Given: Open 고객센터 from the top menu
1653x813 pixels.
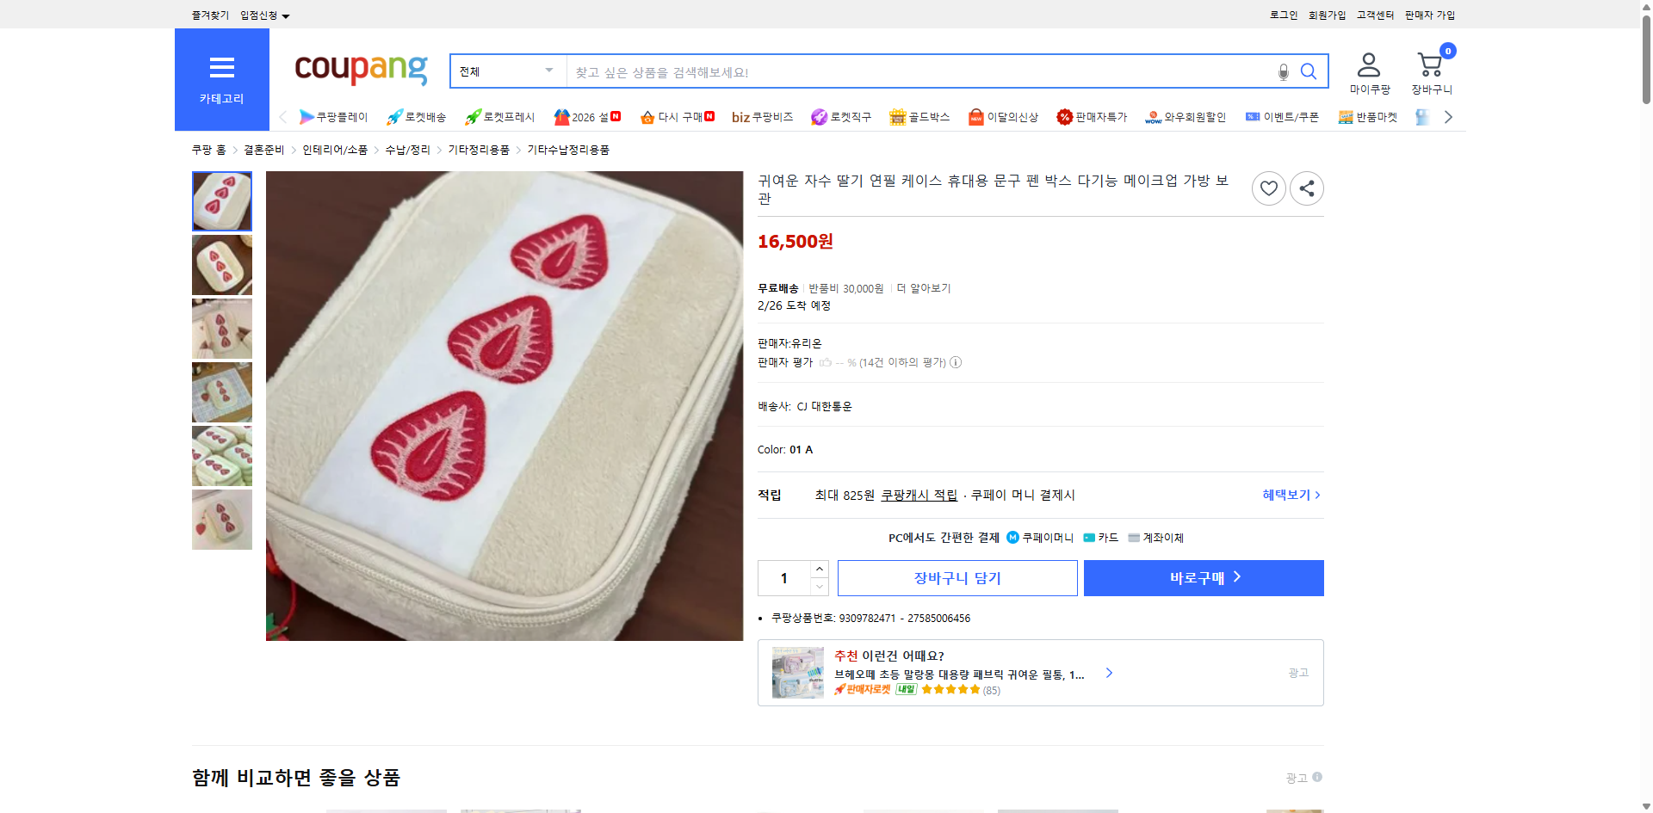Looking at the screenshot, I should pos(1374,15).
